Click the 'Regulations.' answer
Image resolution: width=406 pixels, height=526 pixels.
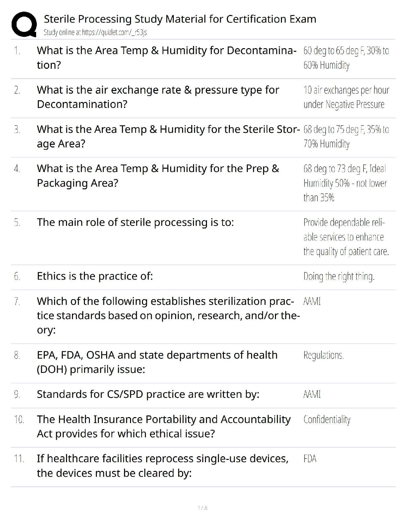(323, 355)
